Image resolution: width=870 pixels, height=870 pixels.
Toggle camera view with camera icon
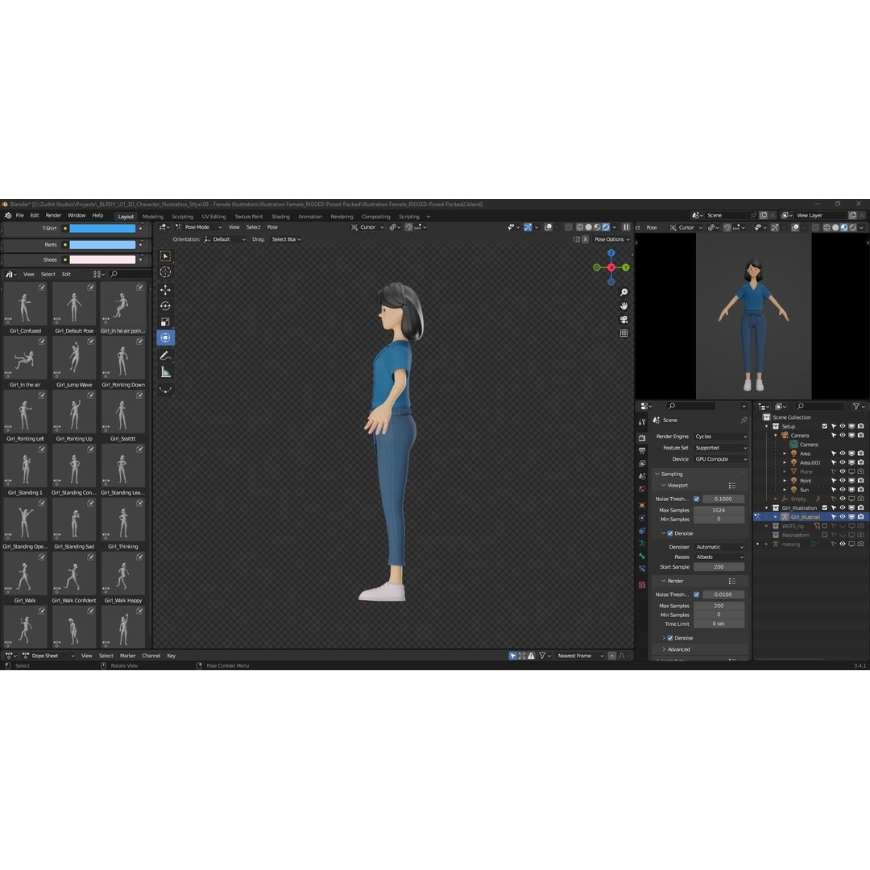(623, 320)
